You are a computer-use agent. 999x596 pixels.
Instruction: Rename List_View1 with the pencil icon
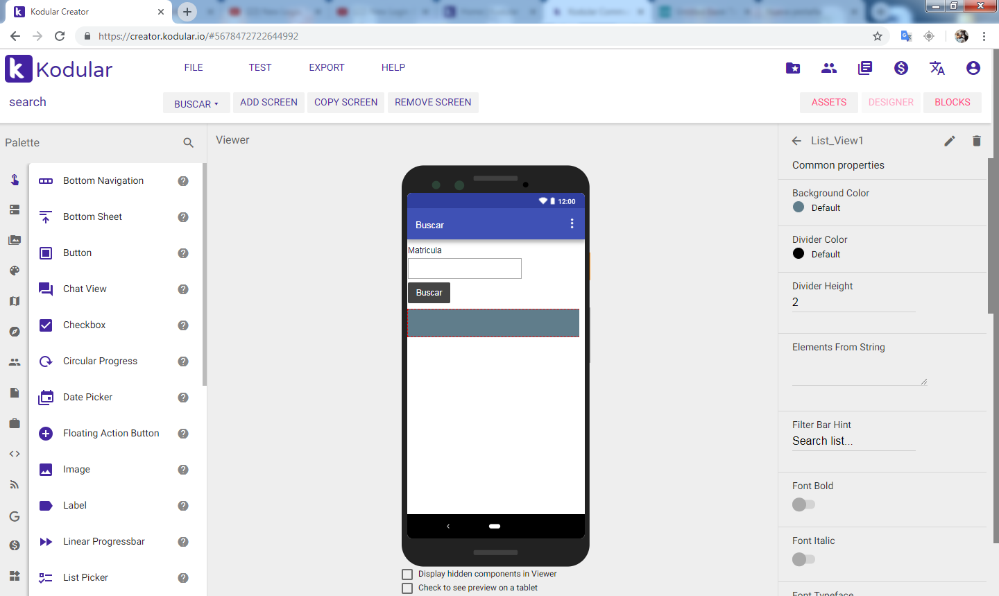click(x=950, y=141)
